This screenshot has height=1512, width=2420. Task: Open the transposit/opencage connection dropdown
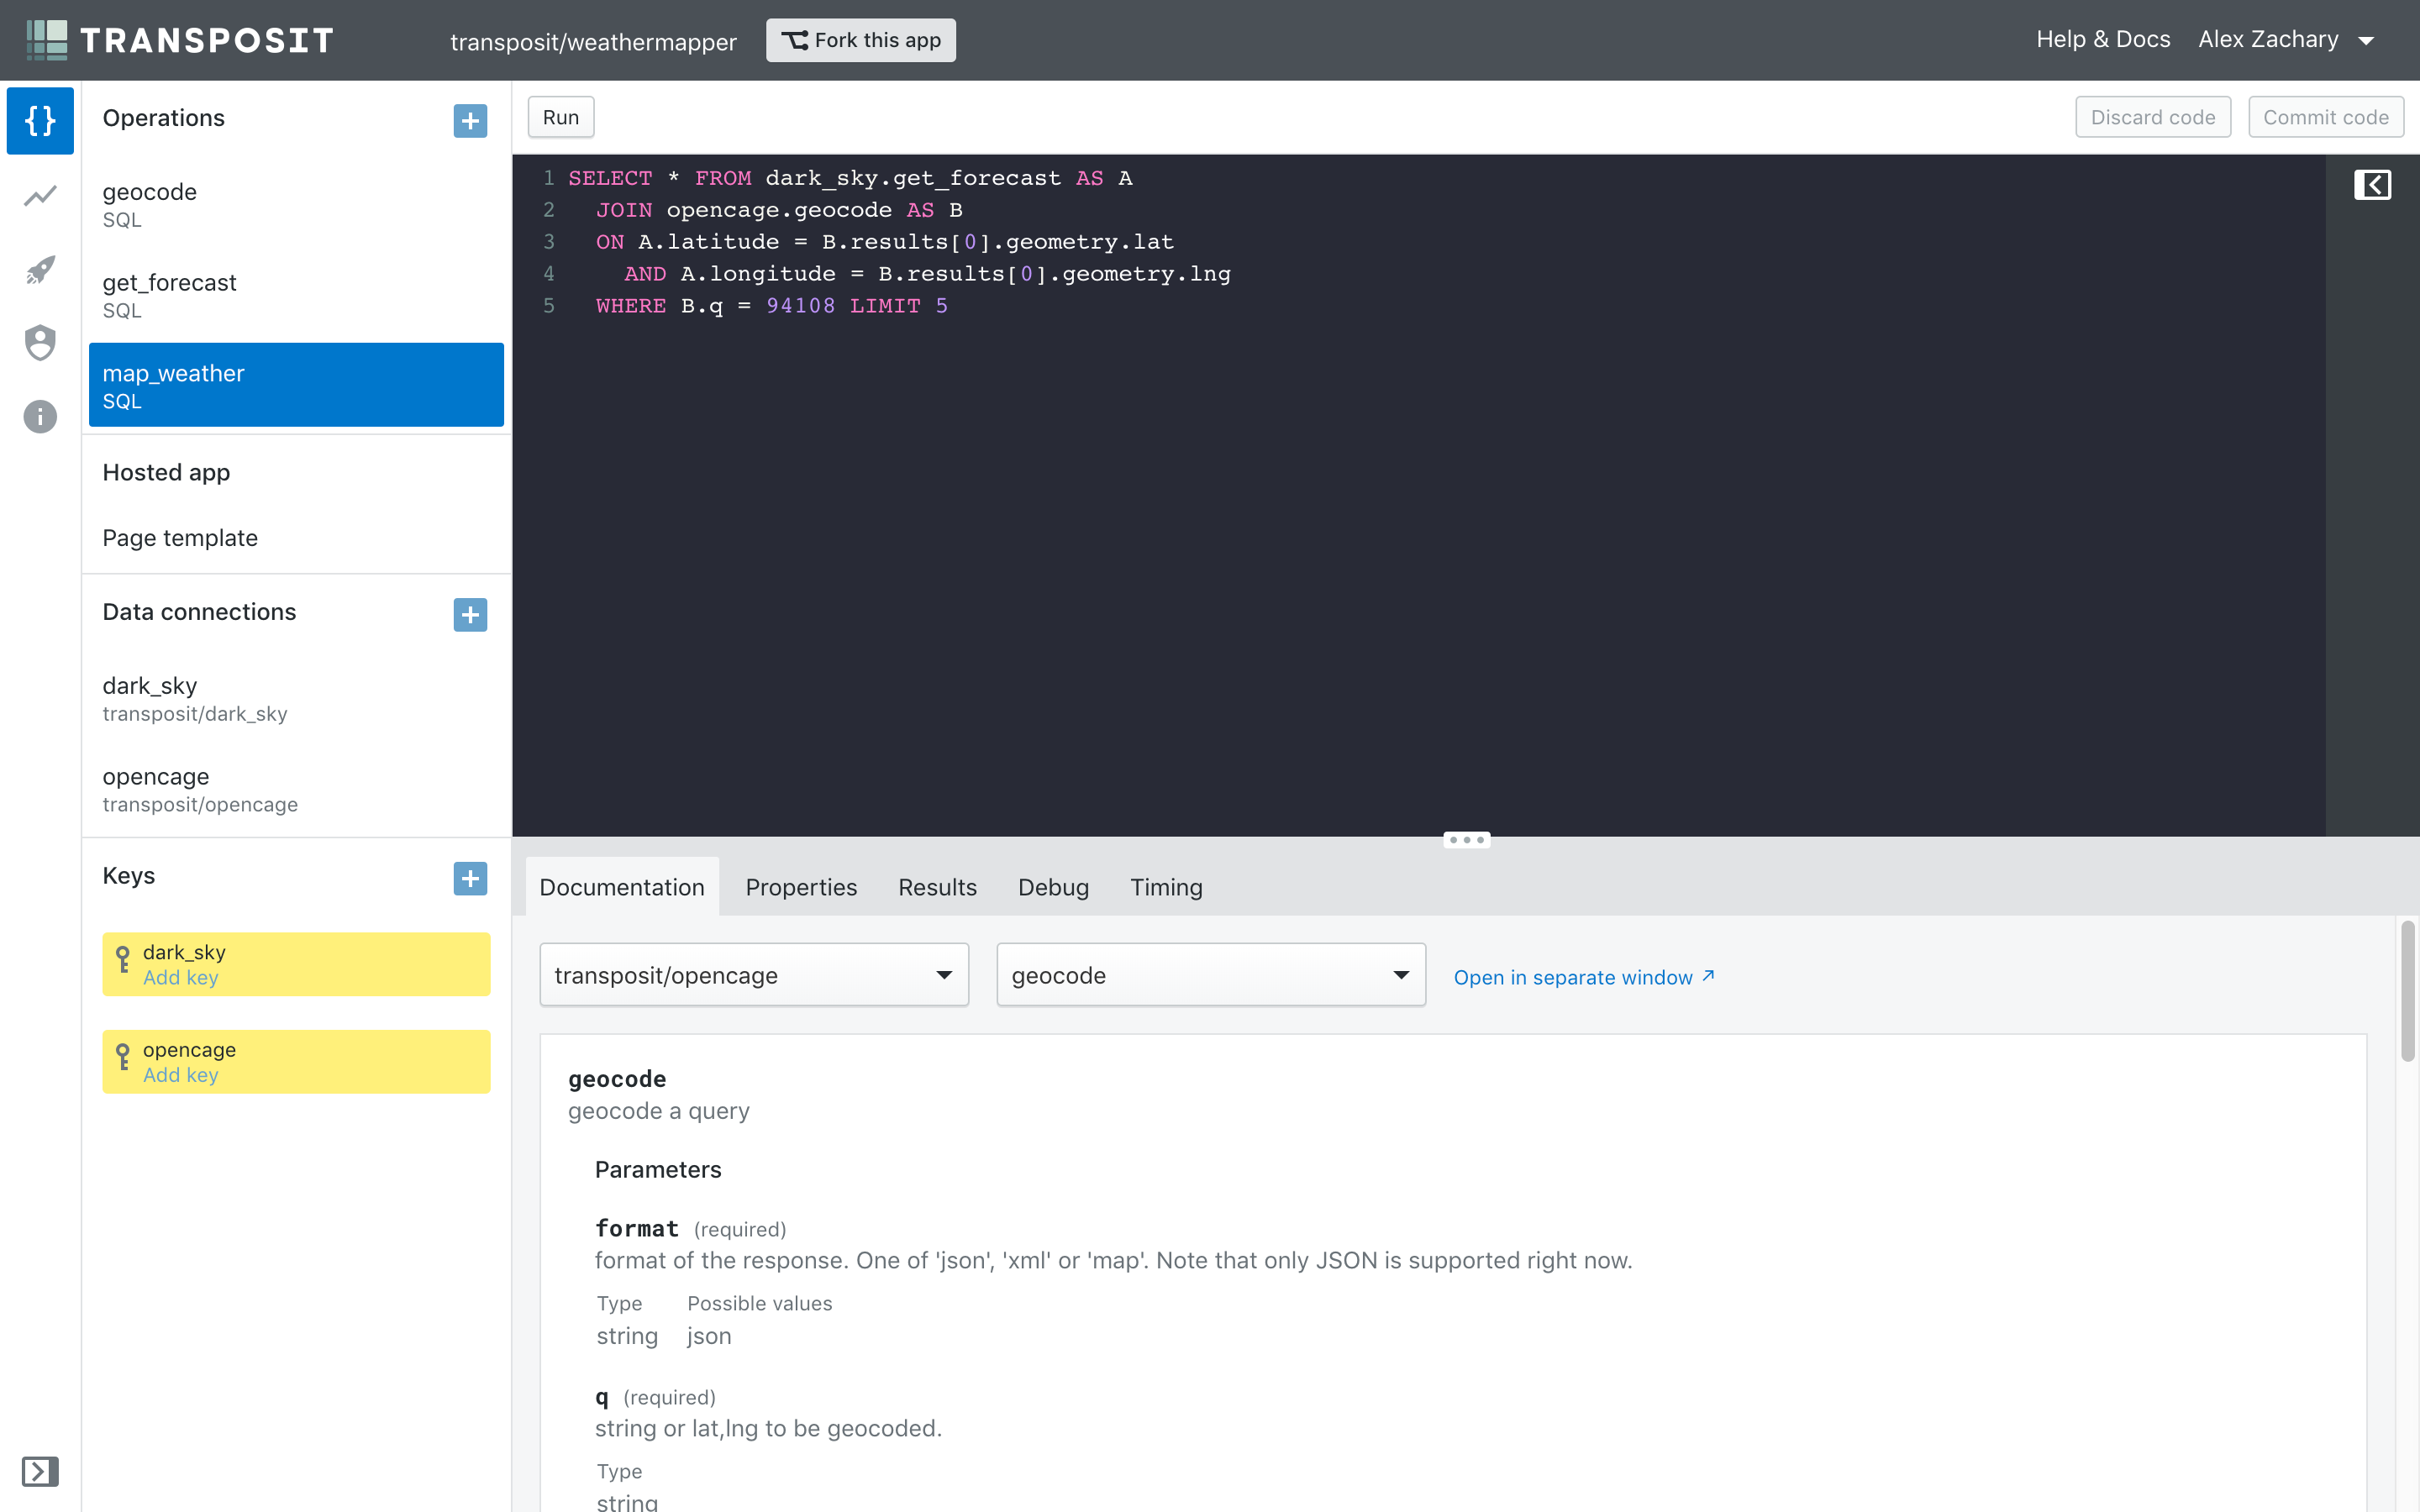click(754, 975)
